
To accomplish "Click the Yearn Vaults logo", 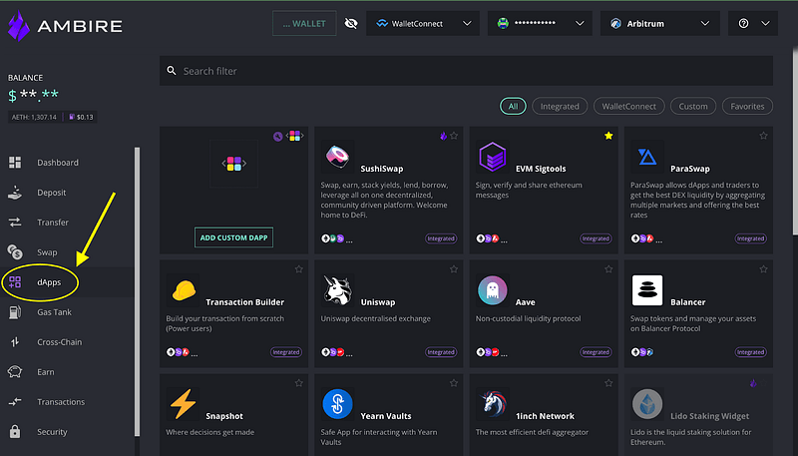I will coord(337,404).
